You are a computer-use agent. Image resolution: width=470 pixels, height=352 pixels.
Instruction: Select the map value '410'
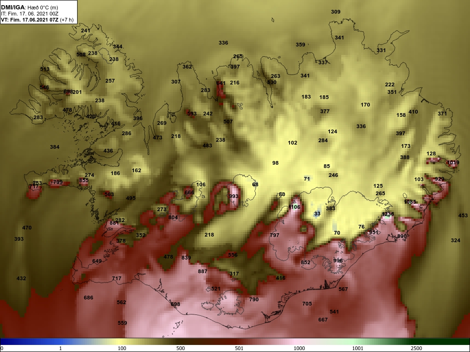413,112
